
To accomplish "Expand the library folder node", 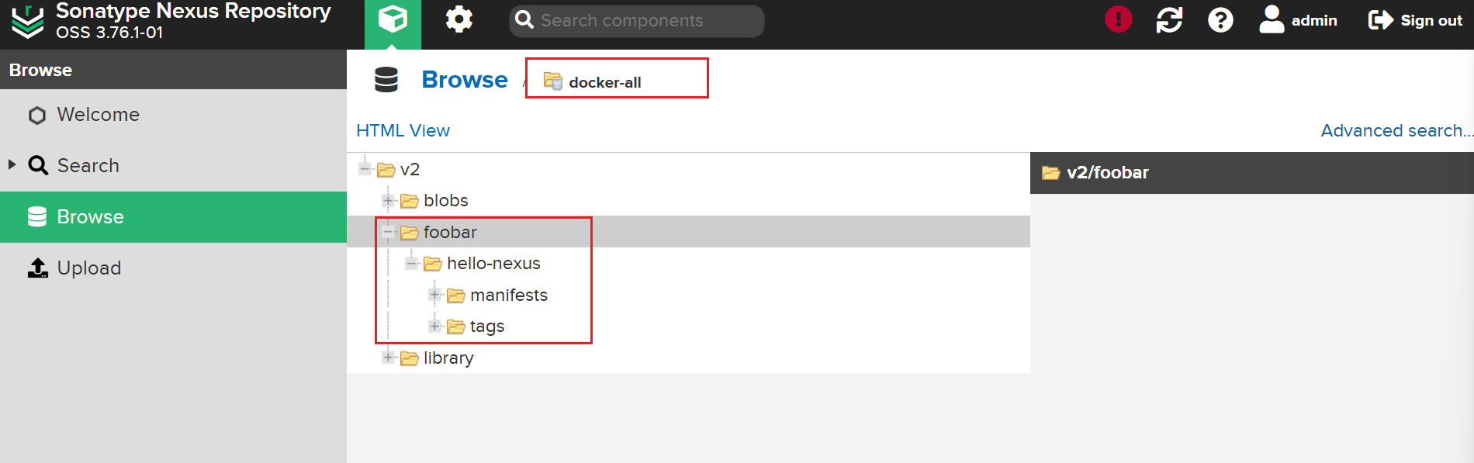I will click(x=388, y=358).
